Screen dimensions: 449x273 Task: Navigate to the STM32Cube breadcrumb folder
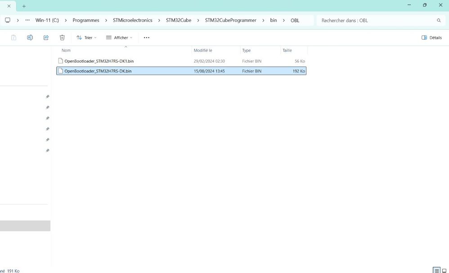(179, 20)
